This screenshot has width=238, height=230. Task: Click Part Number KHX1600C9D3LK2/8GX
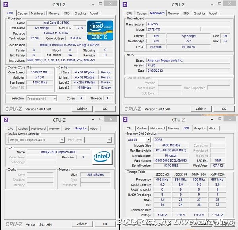(x=171, y=160)
